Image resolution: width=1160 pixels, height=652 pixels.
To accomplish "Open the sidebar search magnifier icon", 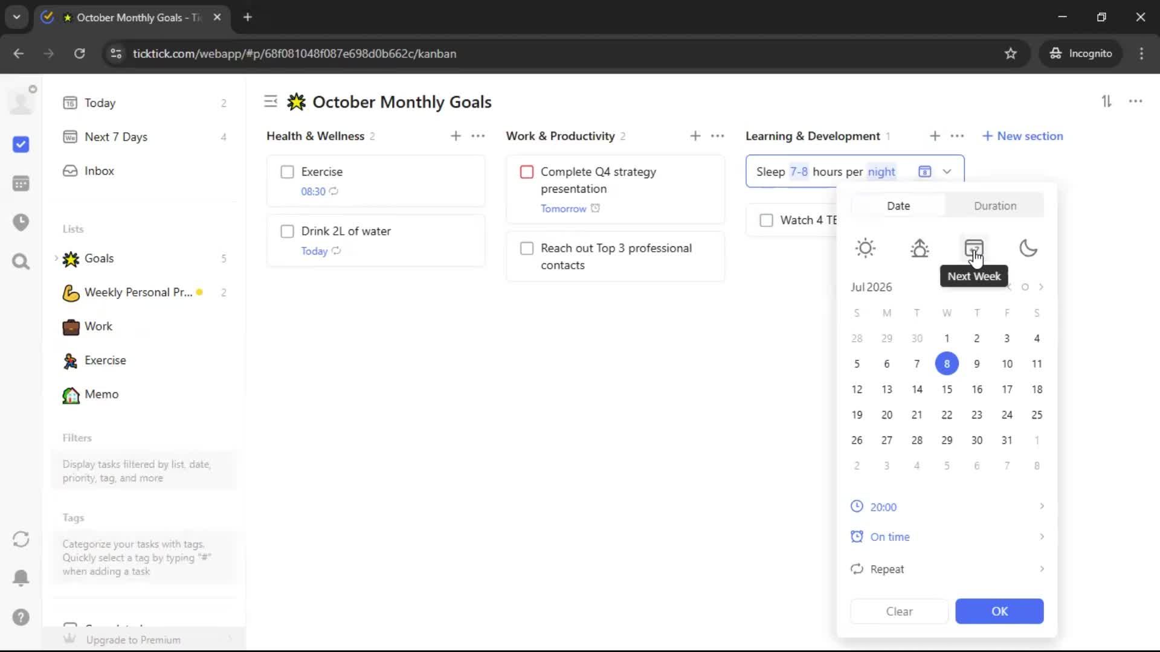I will pyautogui.click(x=21, y=261).
